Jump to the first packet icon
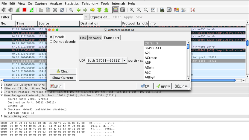Image resolution: width=249 pixels, height=140 pixels. click(99, 10)
